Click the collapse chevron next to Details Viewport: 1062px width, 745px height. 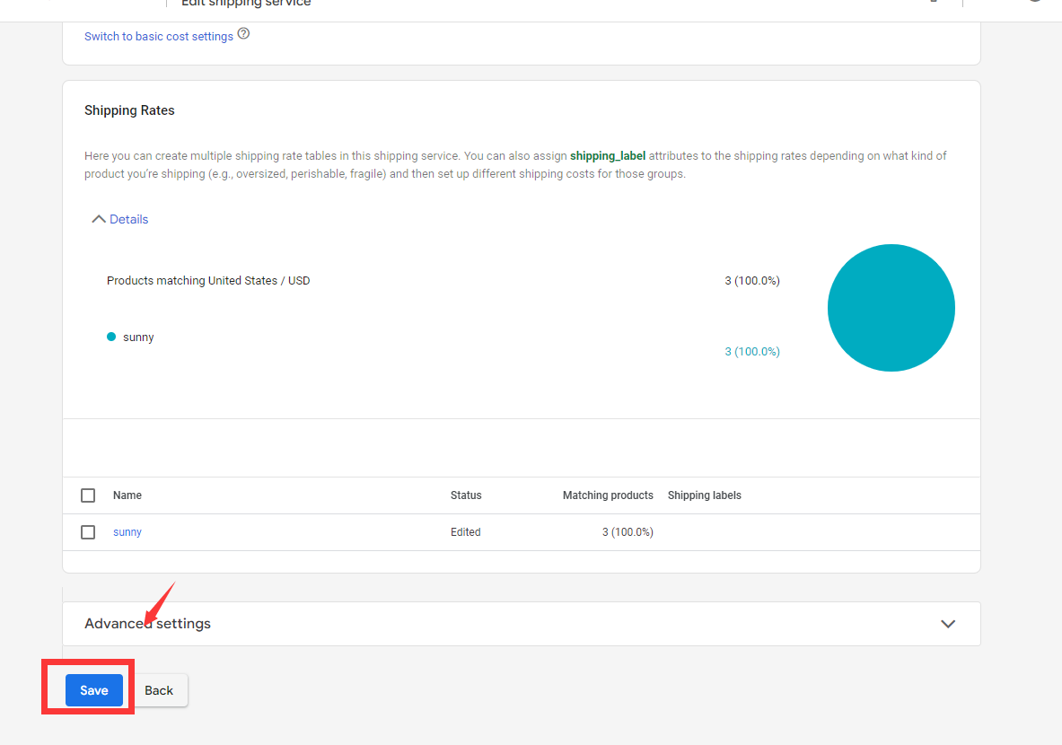(x=98, y=218)
